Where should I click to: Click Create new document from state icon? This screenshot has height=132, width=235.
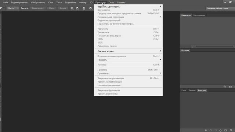224,87
